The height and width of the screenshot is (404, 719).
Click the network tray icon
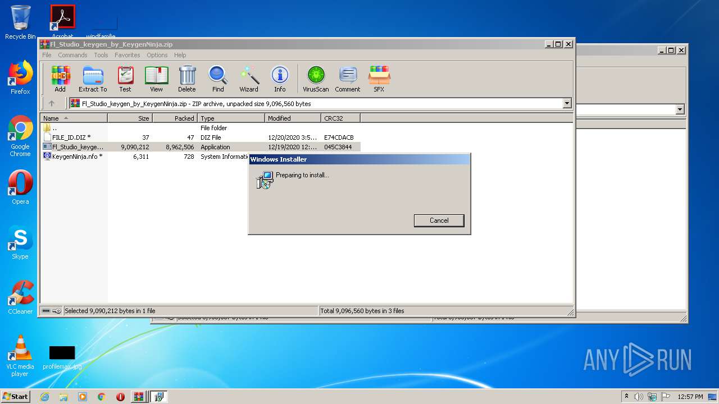coord(652,397)
